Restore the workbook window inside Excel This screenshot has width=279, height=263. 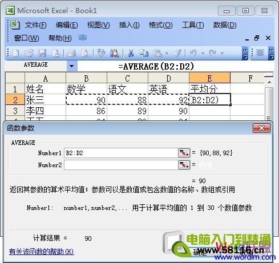[x=257, y=38]
